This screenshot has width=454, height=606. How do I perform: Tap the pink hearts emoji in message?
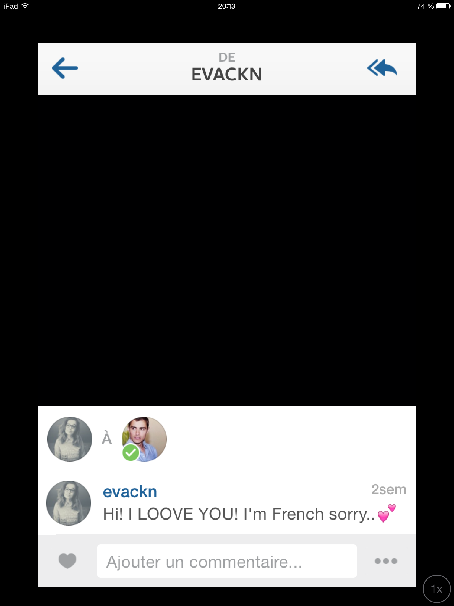coord(387,513)
